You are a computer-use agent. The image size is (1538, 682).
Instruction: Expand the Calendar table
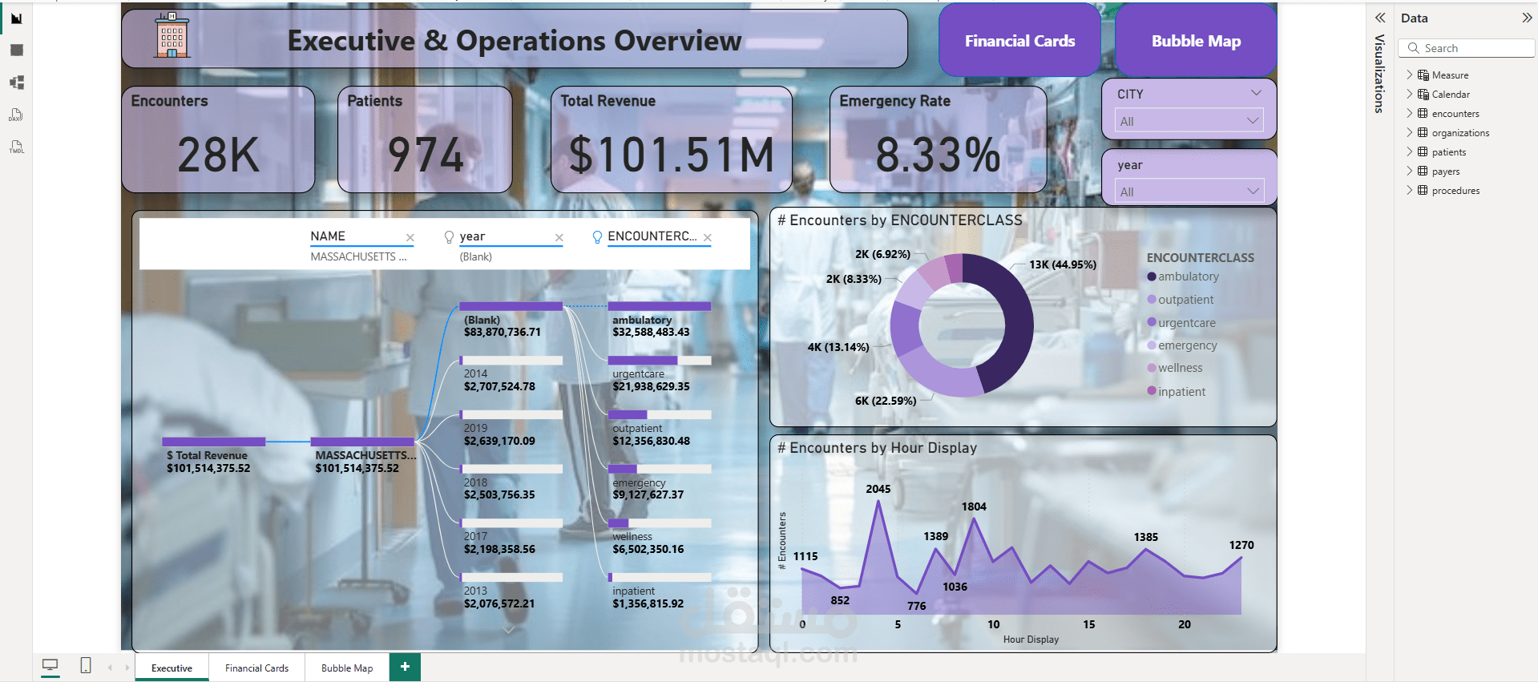point(1410,95)
